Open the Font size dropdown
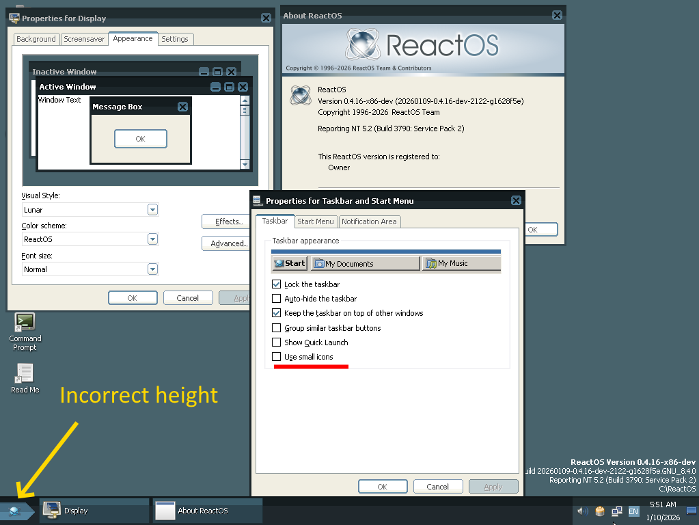699x525 pixels. point(153,269)
